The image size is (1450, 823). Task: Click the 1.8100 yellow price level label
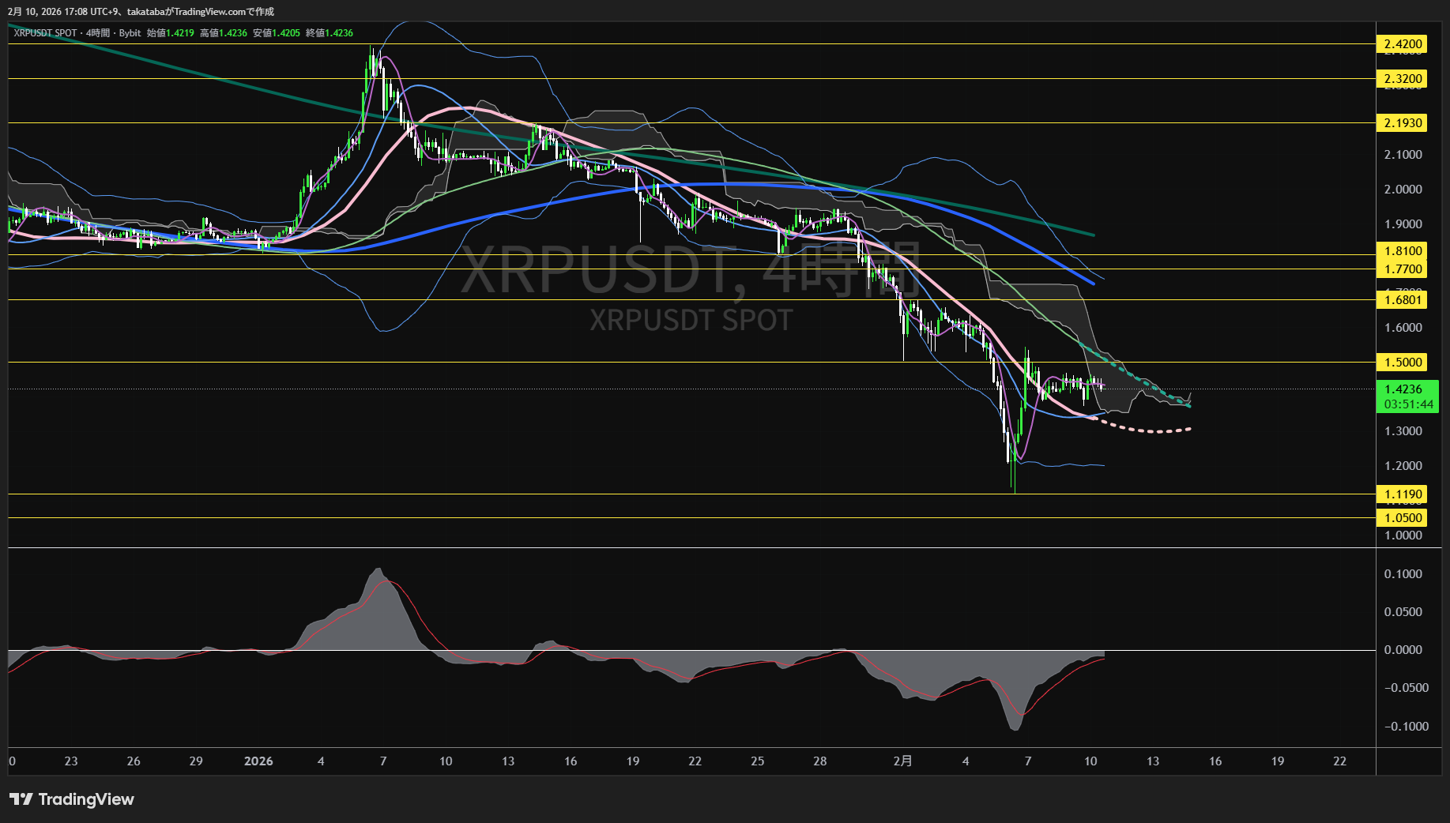[x=1403, y=251]
